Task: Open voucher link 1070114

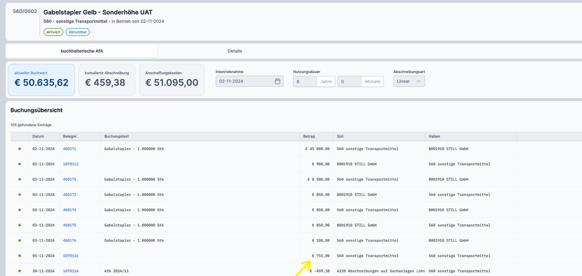Action: (71, 271)
